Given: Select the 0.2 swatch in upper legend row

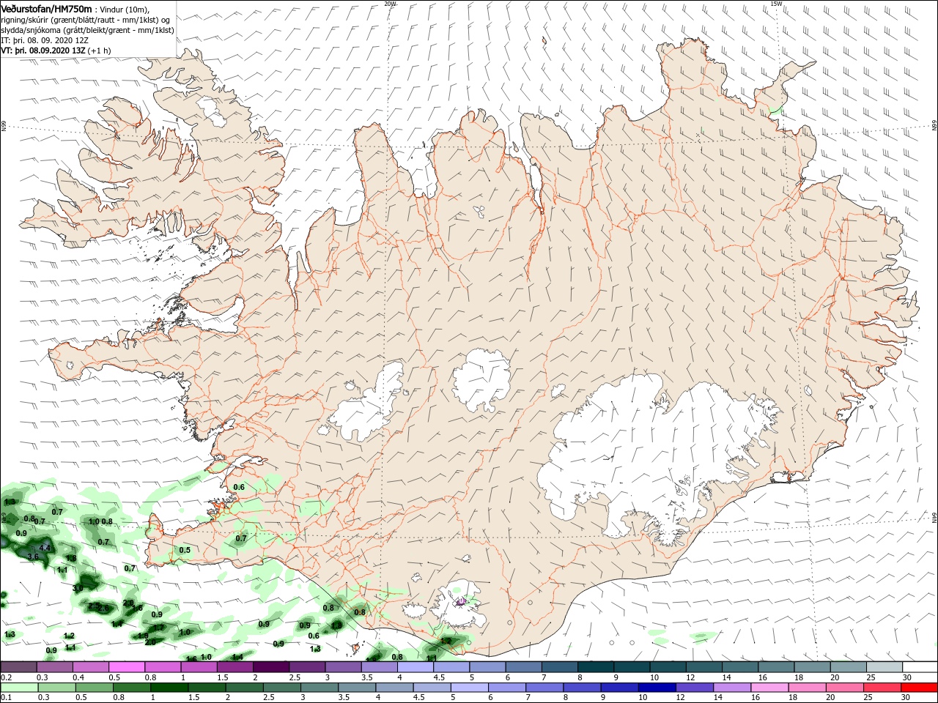Looking at the screenshot, I should click(18, 667).
